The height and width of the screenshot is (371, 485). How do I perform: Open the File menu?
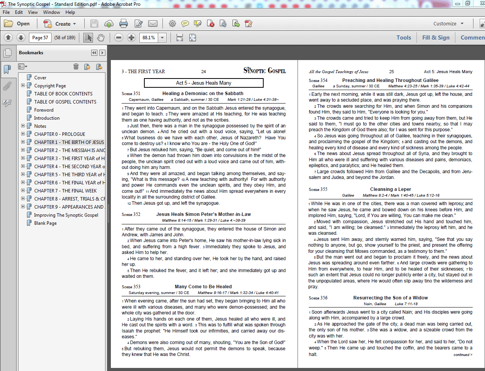pyautogui.click(x=6, y=12)
